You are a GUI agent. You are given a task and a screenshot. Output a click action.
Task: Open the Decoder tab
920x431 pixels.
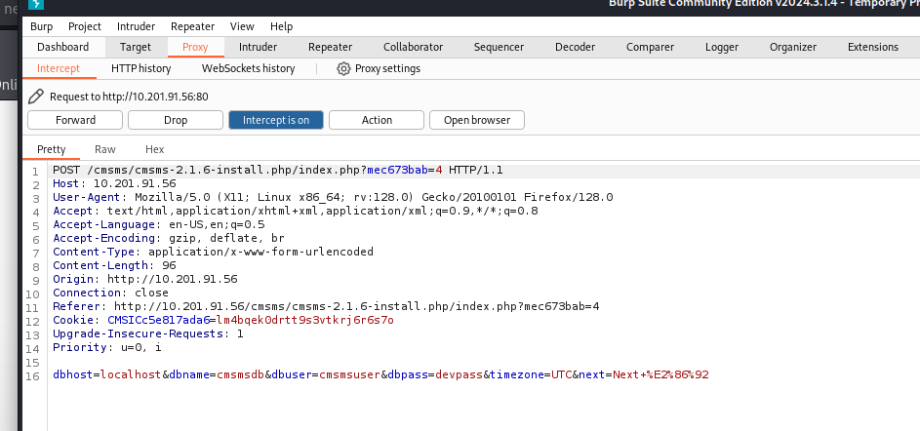575,47
